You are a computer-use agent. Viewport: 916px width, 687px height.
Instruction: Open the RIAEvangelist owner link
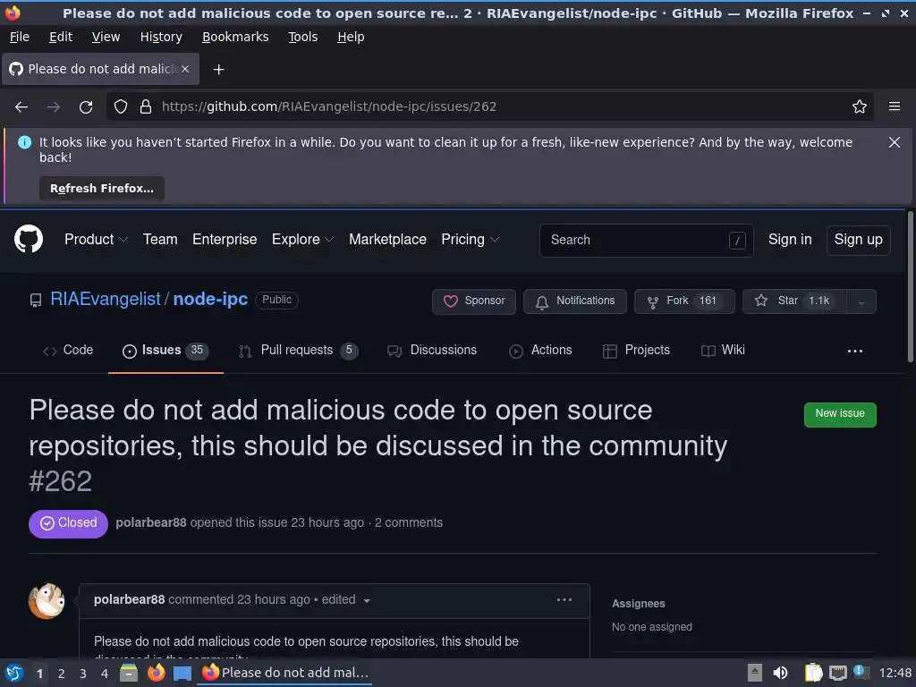coord(106,299)
